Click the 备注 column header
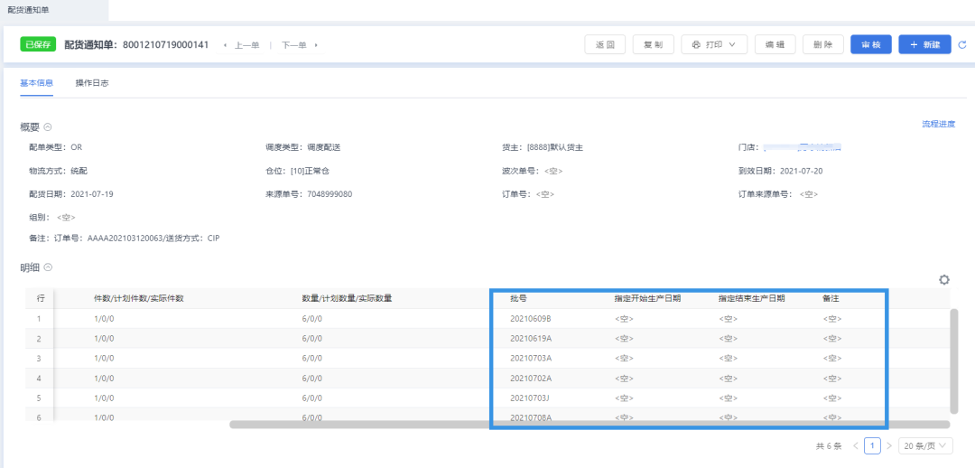 coord(831,298)
